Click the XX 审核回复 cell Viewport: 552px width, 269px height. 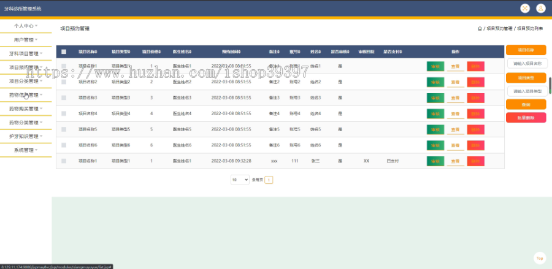click(x=367, y=161)
